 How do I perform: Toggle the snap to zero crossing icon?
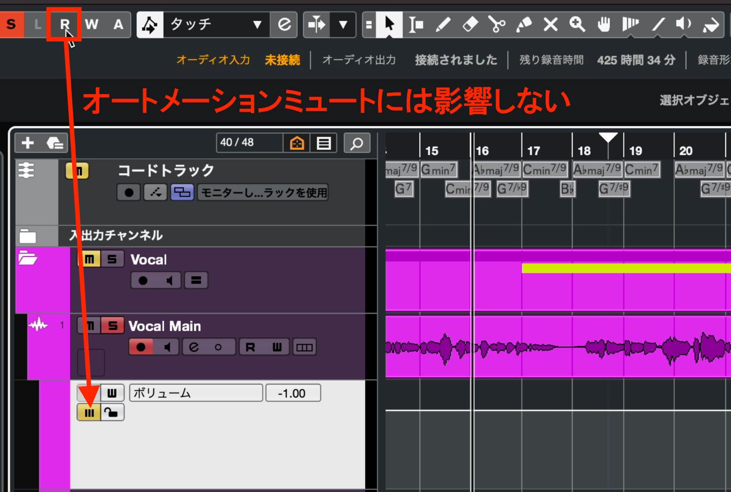click(317, 24)
